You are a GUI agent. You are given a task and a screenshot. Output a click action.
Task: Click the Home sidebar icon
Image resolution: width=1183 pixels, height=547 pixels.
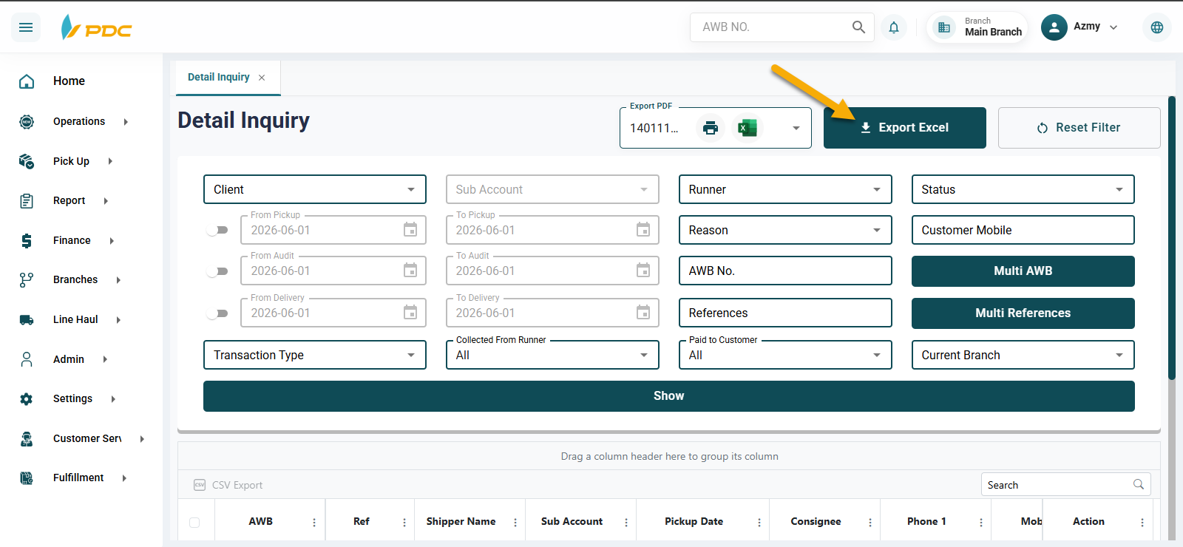[27, 81]
